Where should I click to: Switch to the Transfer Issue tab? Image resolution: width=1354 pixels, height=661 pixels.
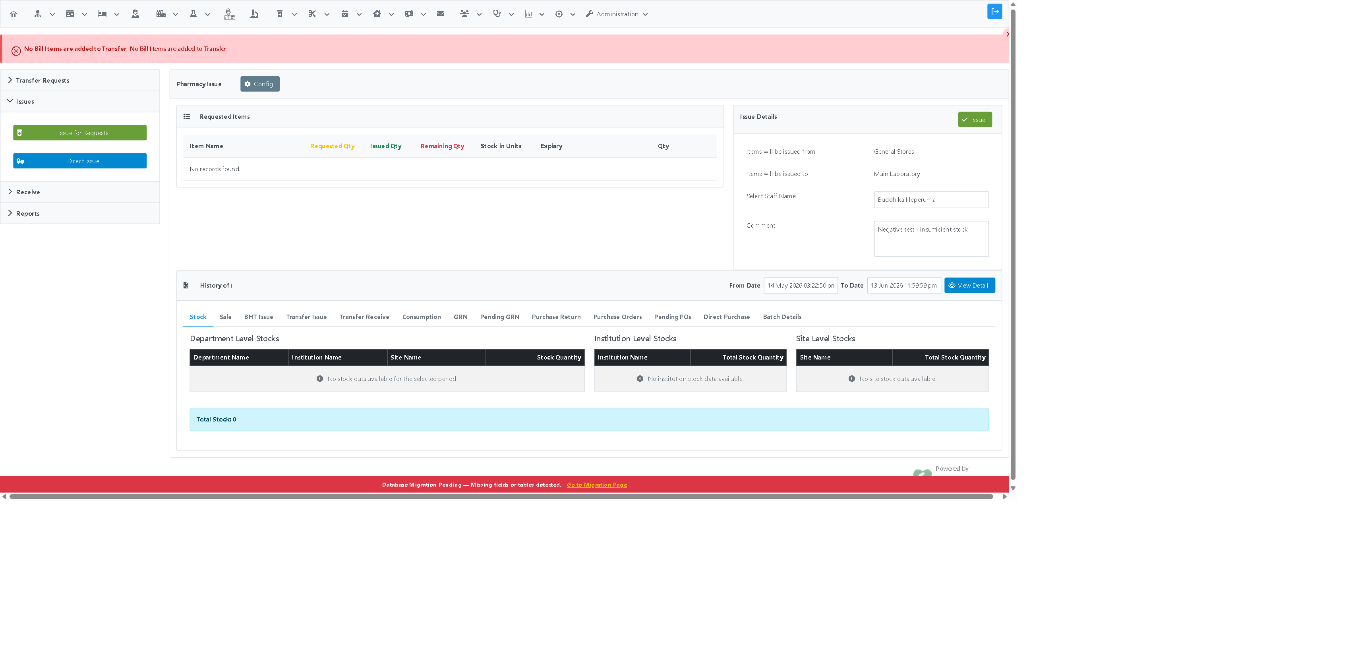click(x=306, y=317)
